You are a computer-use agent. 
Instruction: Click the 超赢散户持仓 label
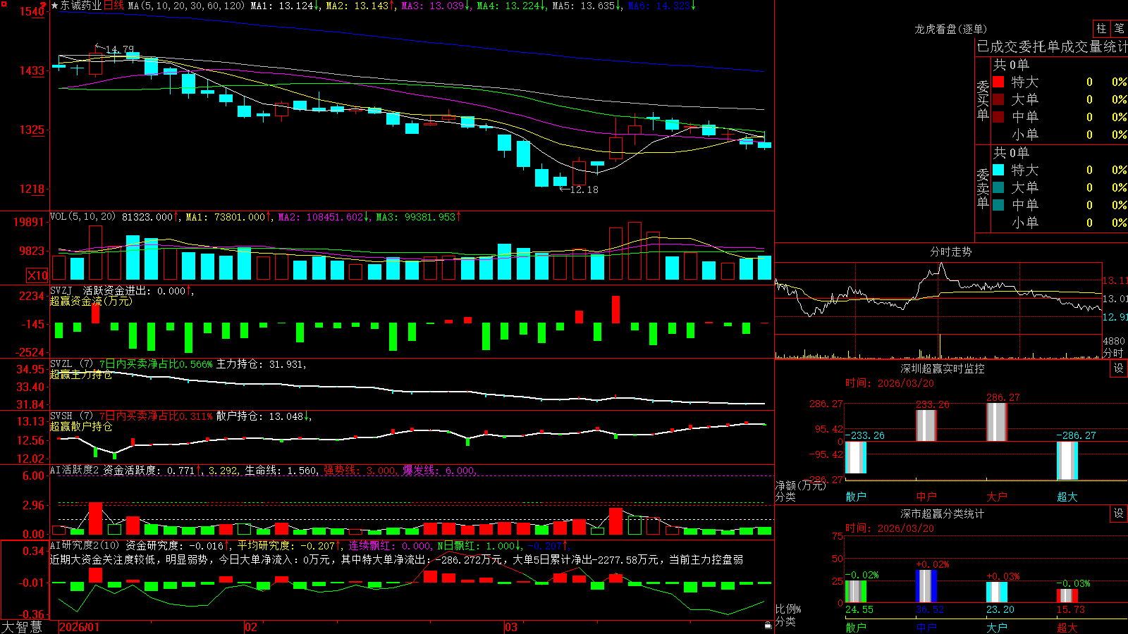(x=81, y=427)
